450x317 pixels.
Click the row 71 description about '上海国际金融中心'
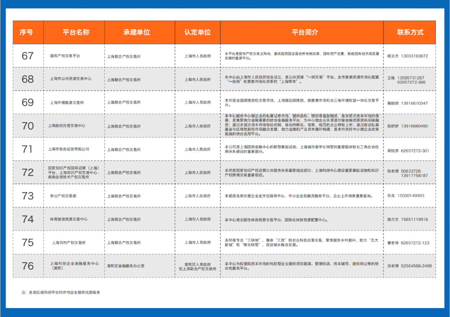tap(302, 149)
